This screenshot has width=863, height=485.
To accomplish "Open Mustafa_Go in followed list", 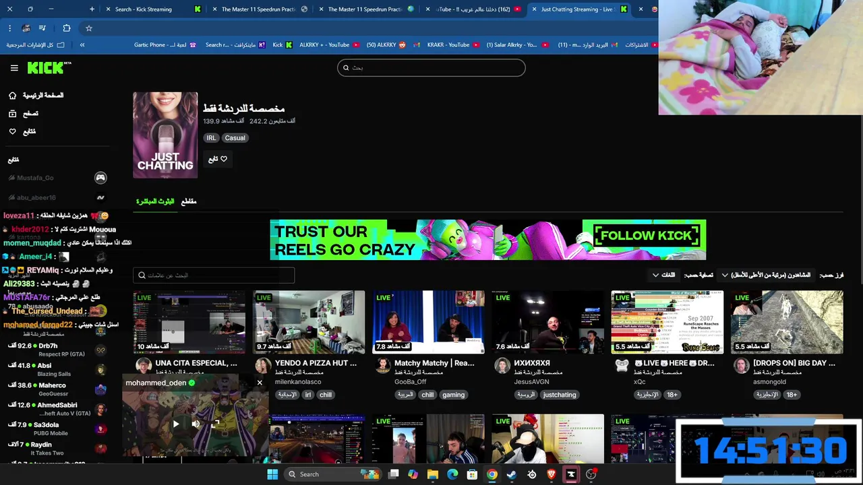I will [57, 178].
